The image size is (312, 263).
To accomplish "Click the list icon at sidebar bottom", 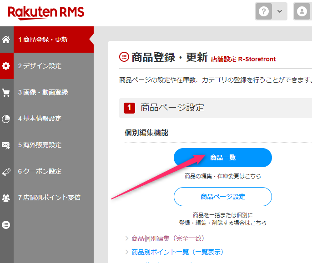I will [6, 225].
